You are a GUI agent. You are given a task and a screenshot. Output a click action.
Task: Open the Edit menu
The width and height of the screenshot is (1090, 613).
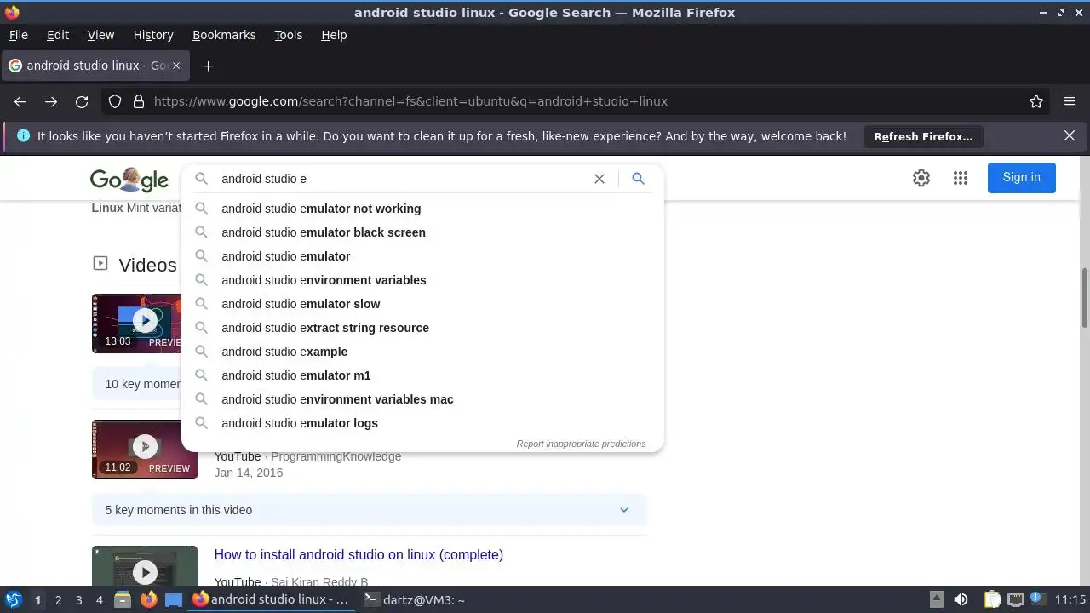coord(58,35)
